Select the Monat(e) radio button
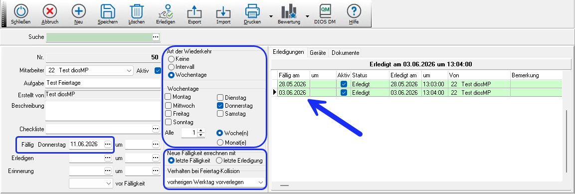This screenshot has height=194, width=575. pyautogui.click(x=219, y=142)
